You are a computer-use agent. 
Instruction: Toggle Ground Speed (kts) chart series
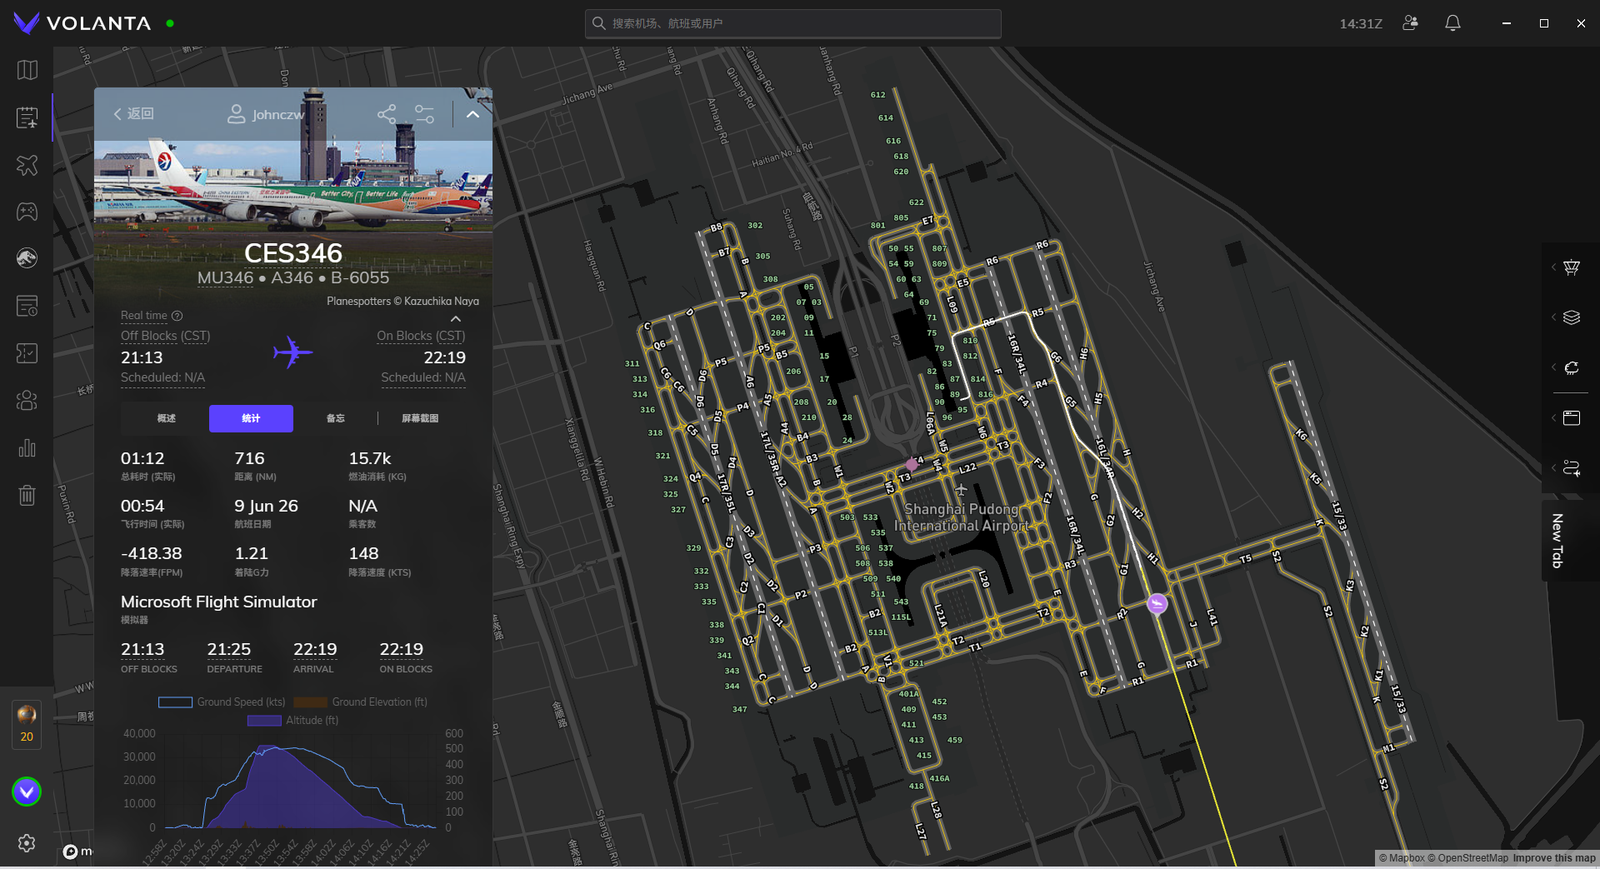(x=222, y=702)
